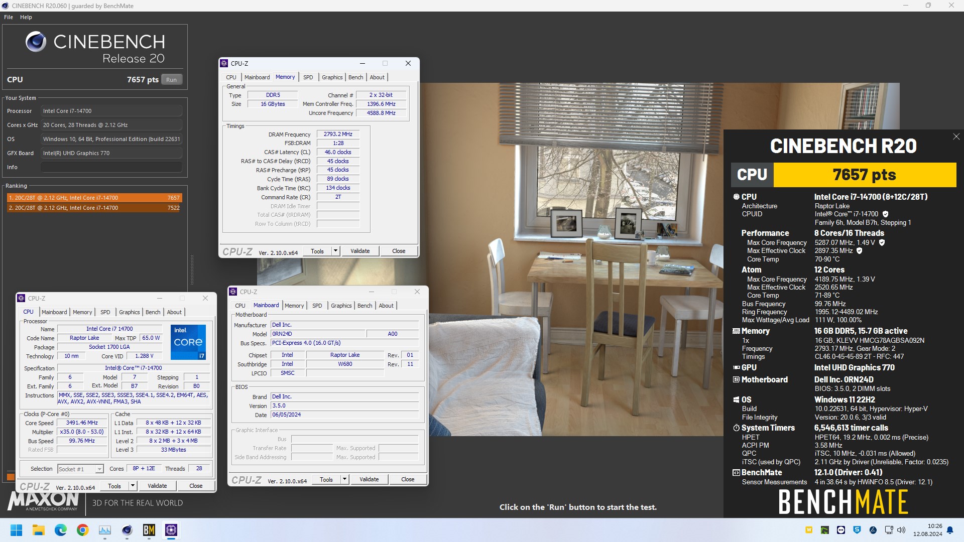Open the Cinebench Help menu
Viewport: 964px width, 542px height.
tap(26, 17)
